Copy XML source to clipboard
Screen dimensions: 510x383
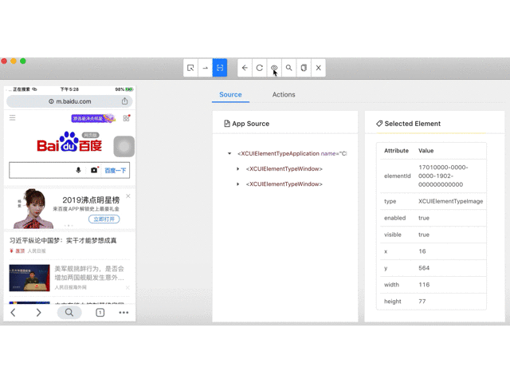(304, 68)
